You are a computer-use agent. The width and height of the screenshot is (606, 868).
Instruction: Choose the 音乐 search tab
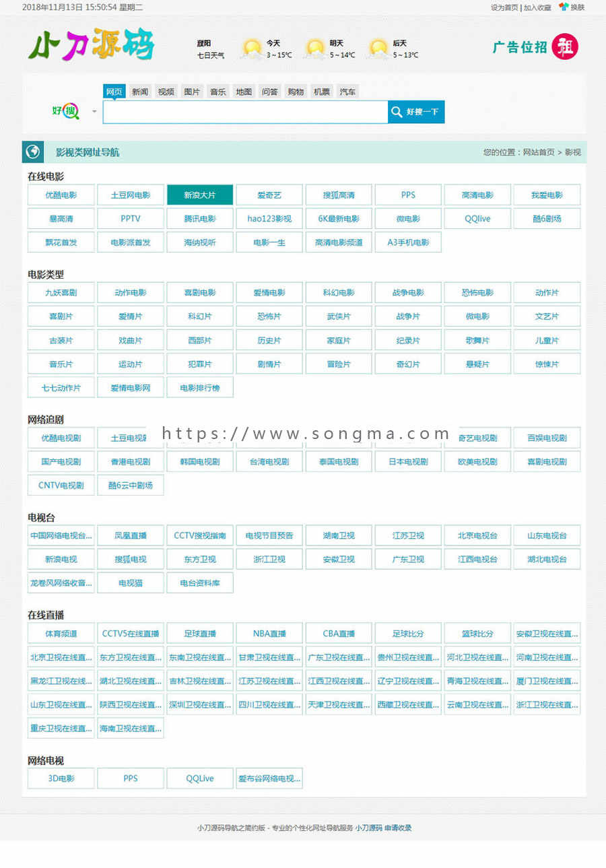(217, 92)
